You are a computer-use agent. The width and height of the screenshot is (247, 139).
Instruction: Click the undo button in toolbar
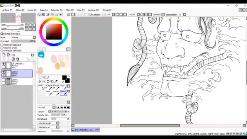coord(73,15)
